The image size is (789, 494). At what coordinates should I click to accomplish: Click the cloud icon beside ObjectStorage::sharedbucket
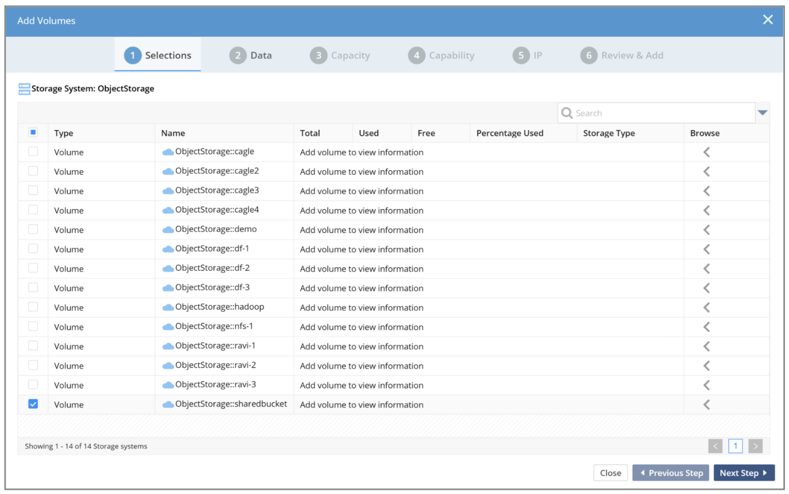coord(168,404)
